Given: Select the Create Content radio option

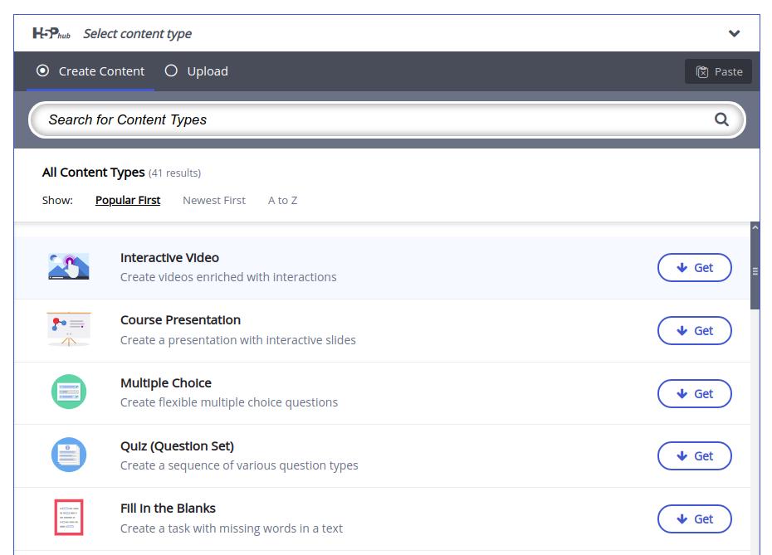Looking at the screenshot, I should 43,71.
